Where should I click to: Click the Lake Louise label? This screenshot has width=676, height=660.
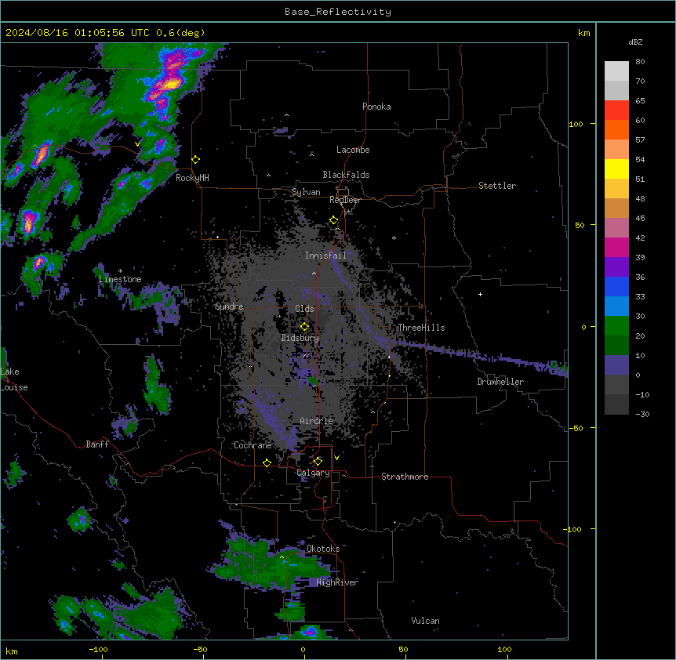point(14,379)
